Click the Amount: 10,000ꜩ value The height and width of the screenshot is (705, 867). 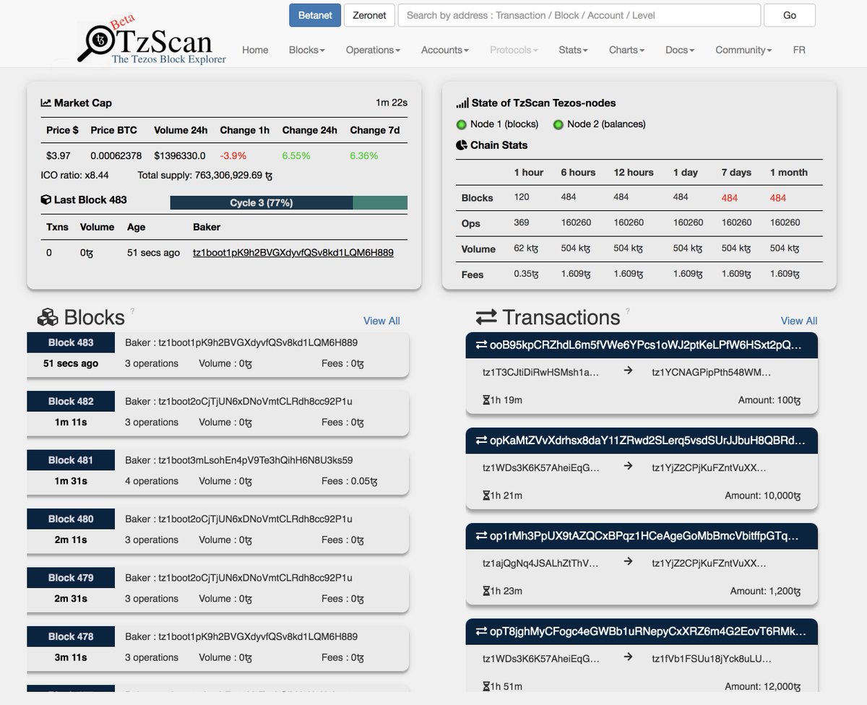click(x=763, y=496)
